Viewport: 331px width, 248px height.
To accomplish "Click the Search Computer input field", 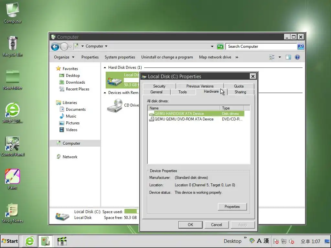I will click(x=261, y=46).
